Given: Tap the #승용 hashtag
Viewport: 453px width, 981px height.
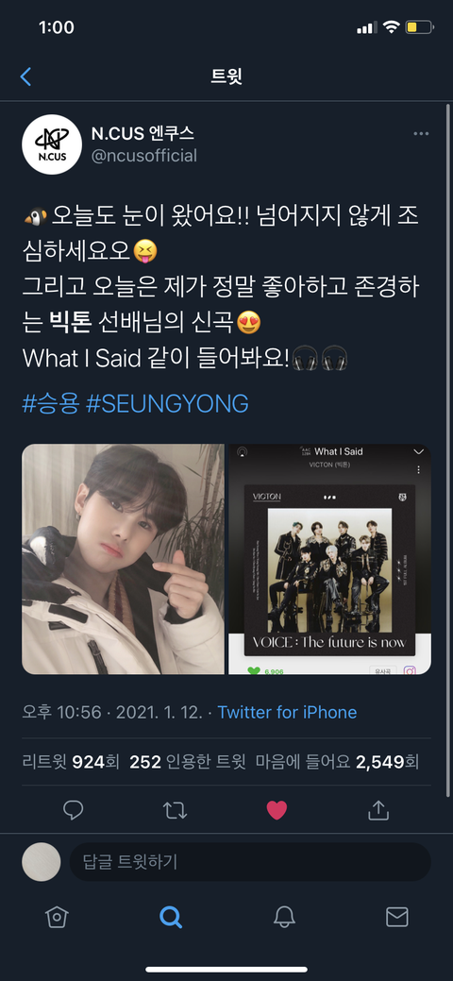Looking at the screenshot, I should point(50,404).
